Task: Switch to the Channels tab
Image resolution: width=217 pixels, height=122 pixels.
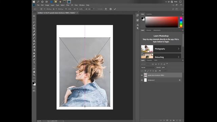Action: tap(149, 60)
